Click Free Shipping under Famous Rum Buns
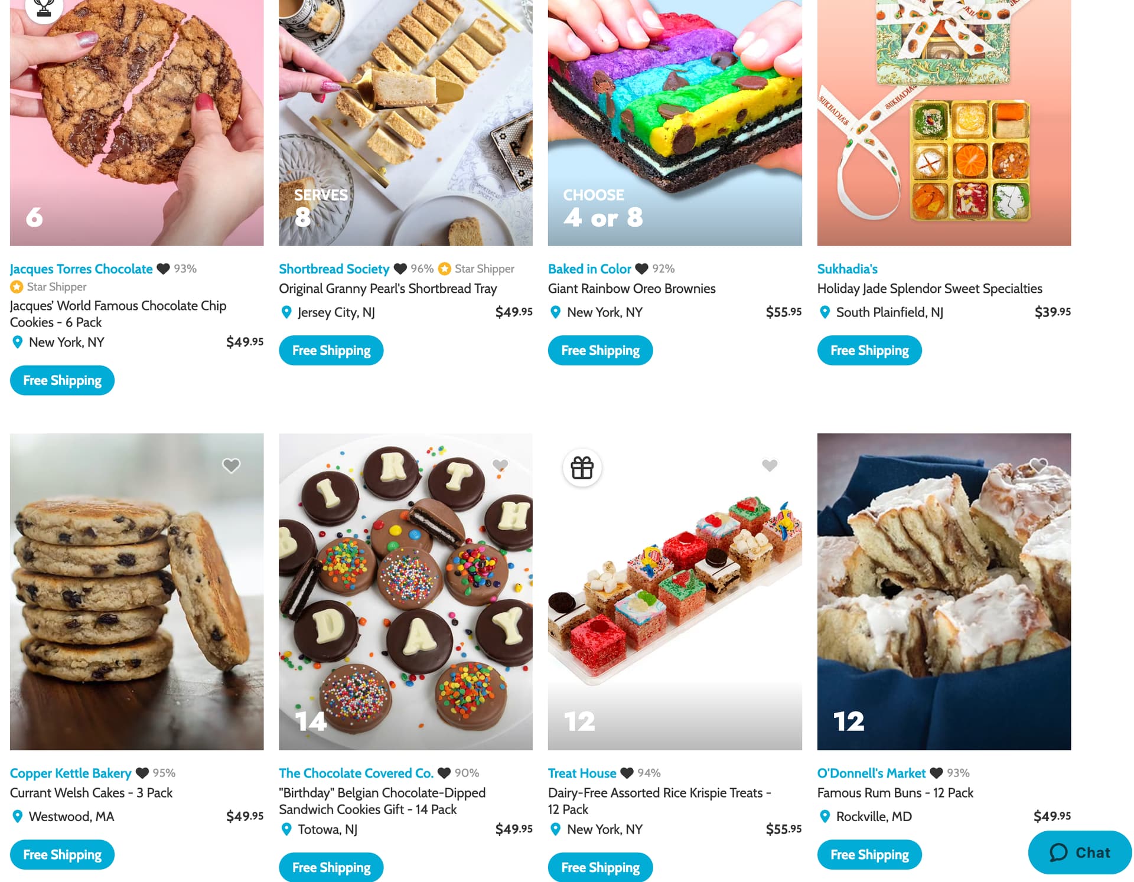 tap(869, 854)
